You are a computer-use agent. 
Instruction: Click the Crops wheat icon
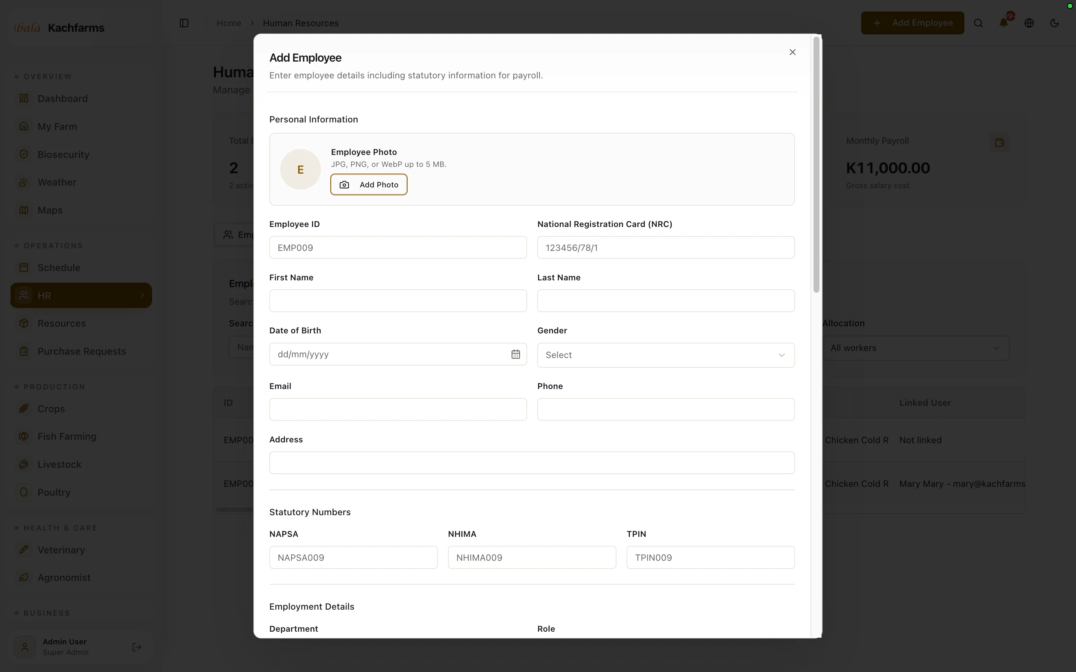pyautogui.click(x=24, y=408)
